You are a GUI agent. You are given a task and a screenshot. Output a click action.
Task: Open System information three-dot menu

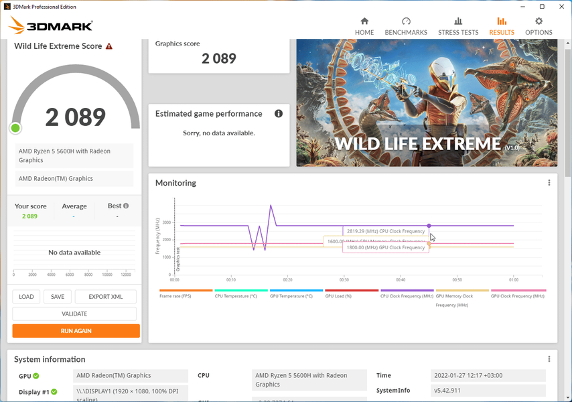coord(549,359)
